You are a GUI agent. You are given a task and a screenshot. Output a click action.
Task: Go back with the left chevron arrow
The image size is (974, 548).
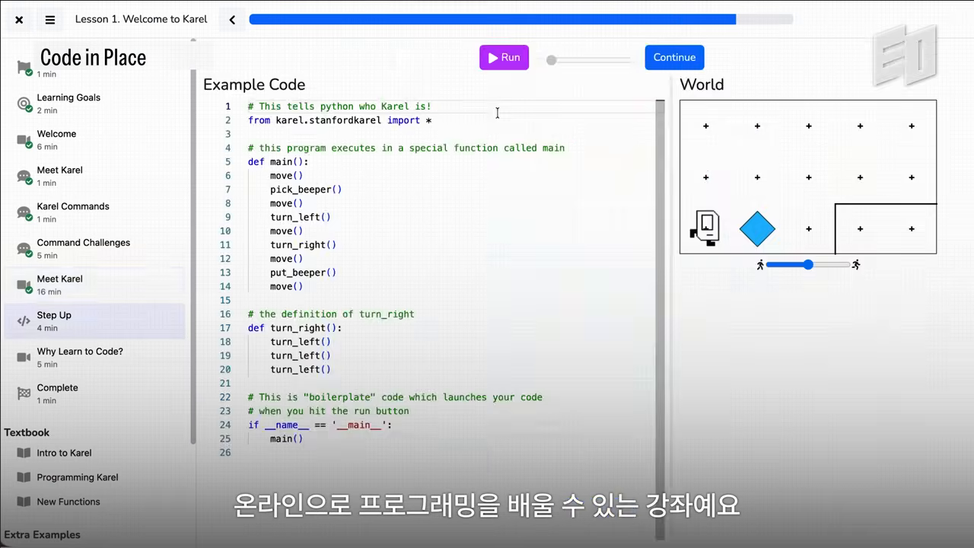232,20
